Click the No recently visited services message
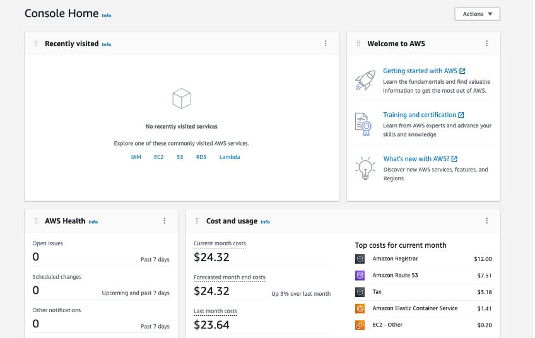 tap(181, 127)
